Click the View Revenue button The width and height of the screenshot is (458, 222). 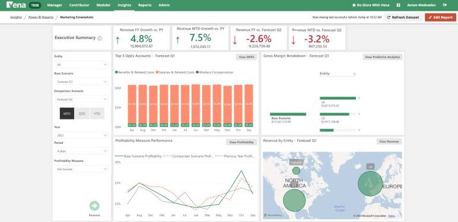[389, 141]
